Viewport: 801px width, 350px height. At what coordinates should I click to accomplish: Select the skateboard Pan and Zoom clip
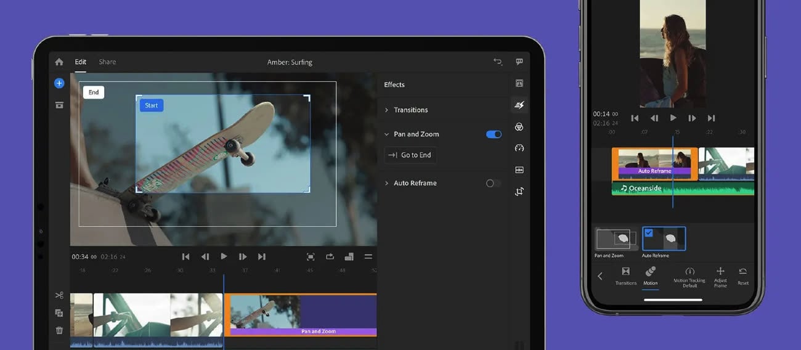coord(300,315)
